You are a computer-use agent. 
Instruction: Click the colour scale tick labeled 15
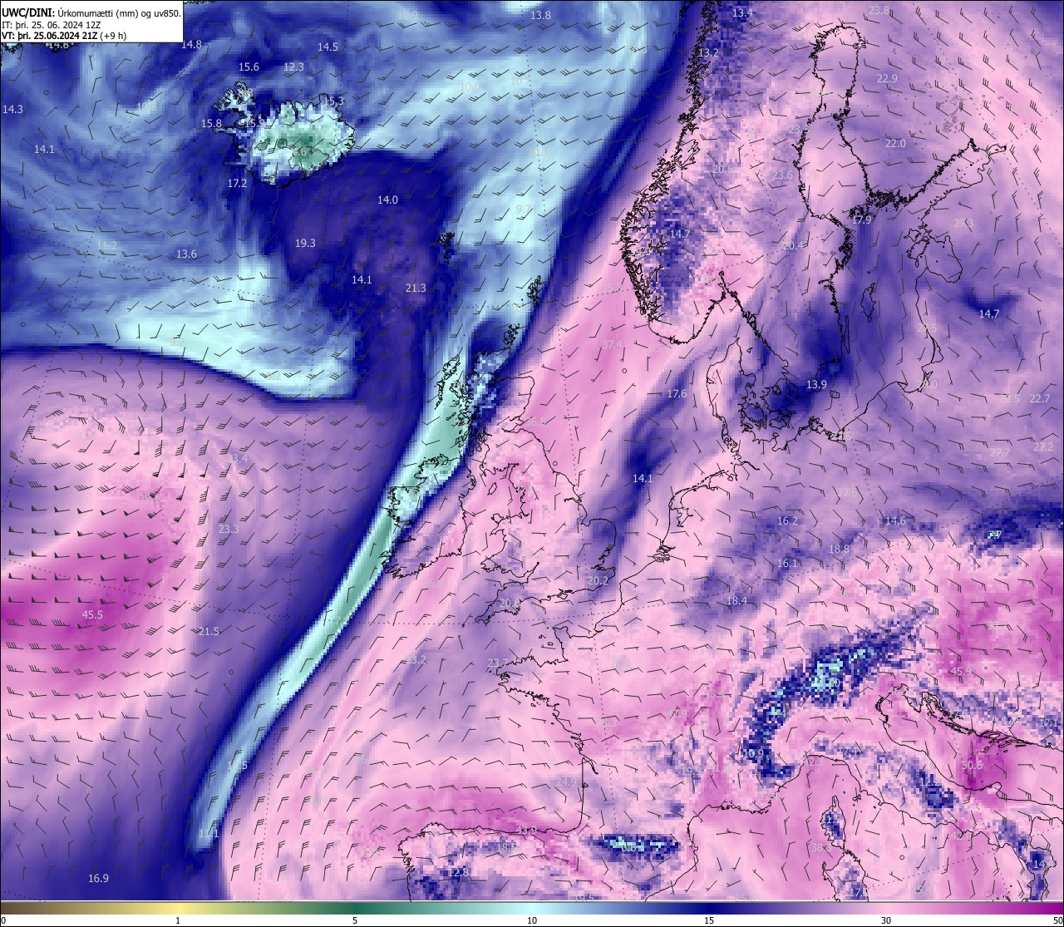point(709,920)
